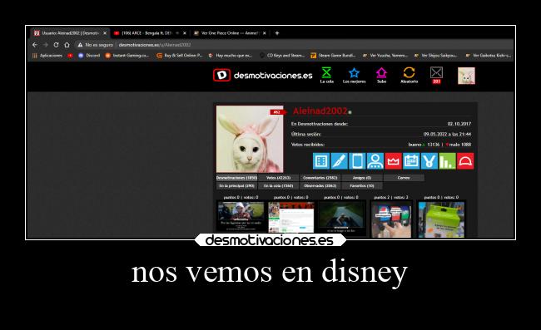Image resolution: width=541 pixels, height=330 pixels.
Task: Click the browser home icon
Action: tap(67, 45)
